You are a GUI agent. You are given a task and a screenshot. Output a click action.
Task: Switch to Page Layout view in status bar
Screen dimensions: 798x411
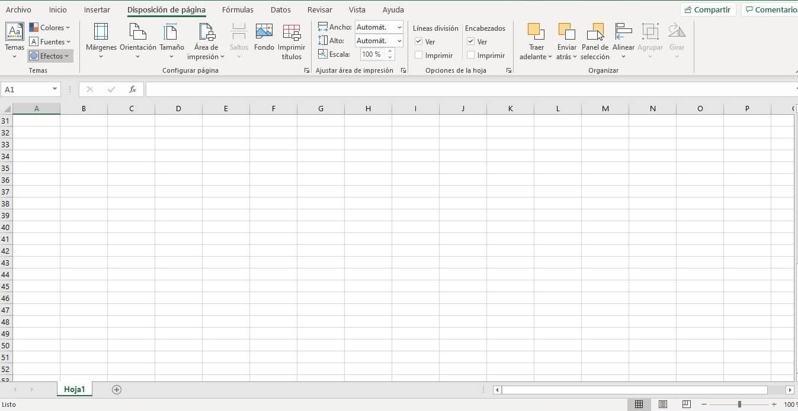663,404
